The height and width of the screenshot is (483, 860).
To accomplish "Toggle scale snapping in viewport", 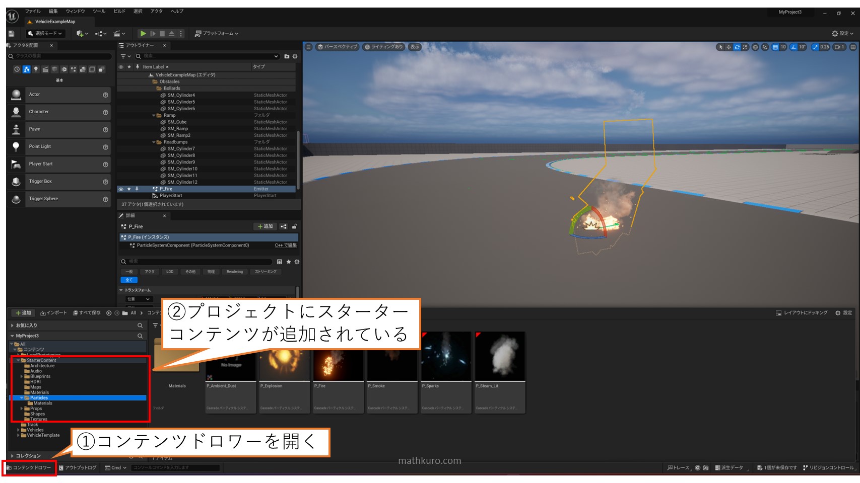I will coord(815,47).
